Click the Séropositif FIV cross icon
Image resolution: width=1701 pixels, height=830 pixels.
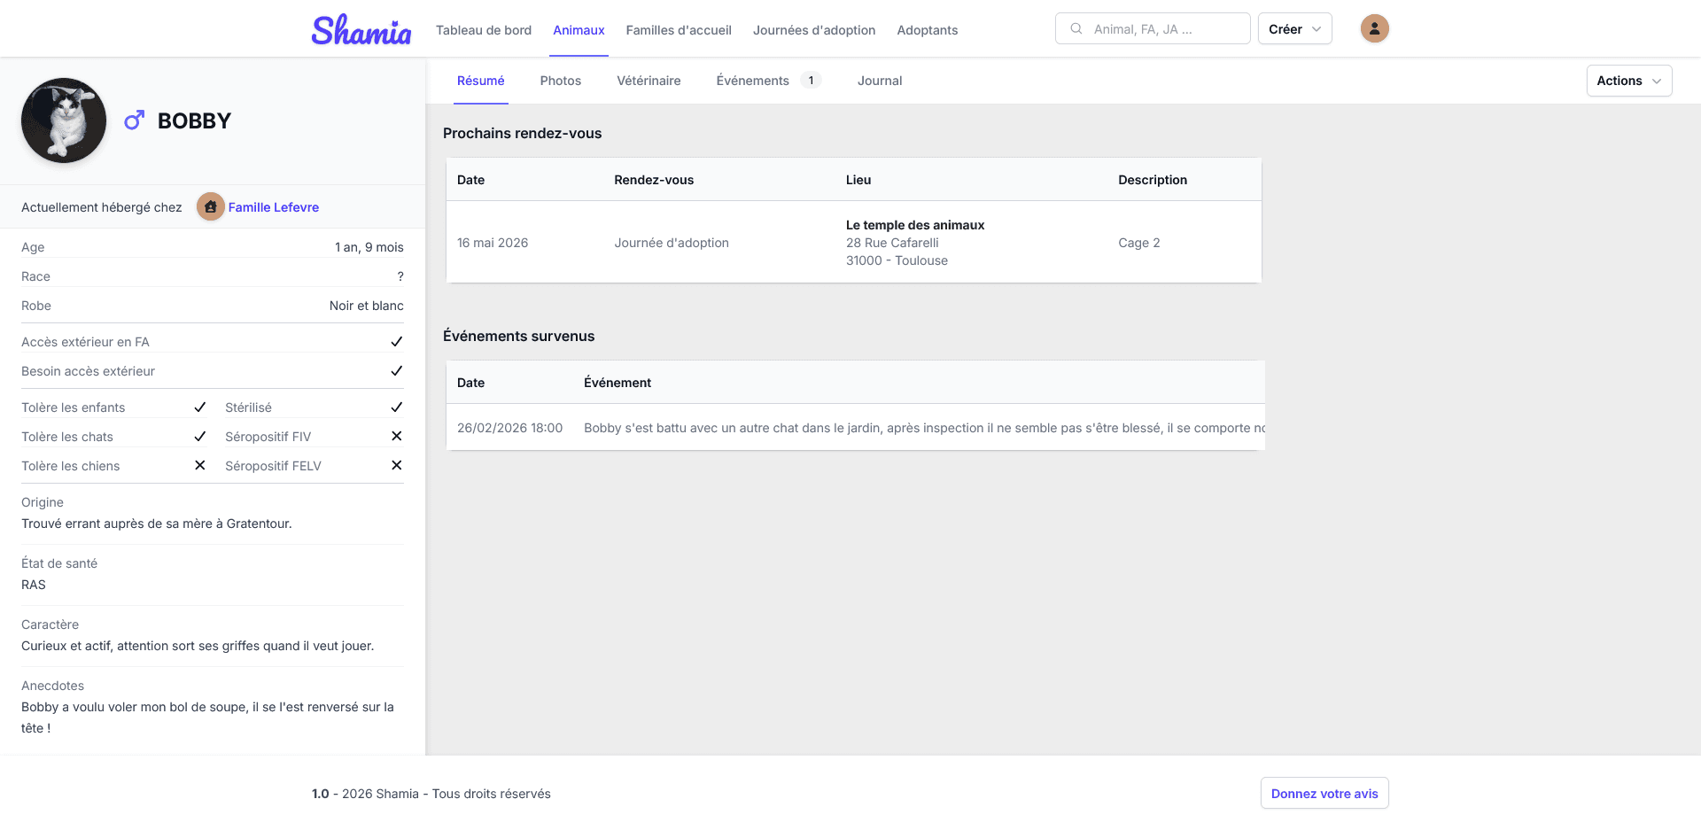[x=396, y=437]
